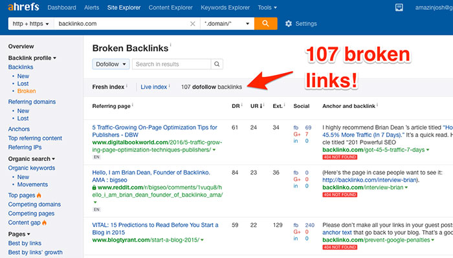
Task: Open the Broken backlinks link
Action: click(27, 91)
